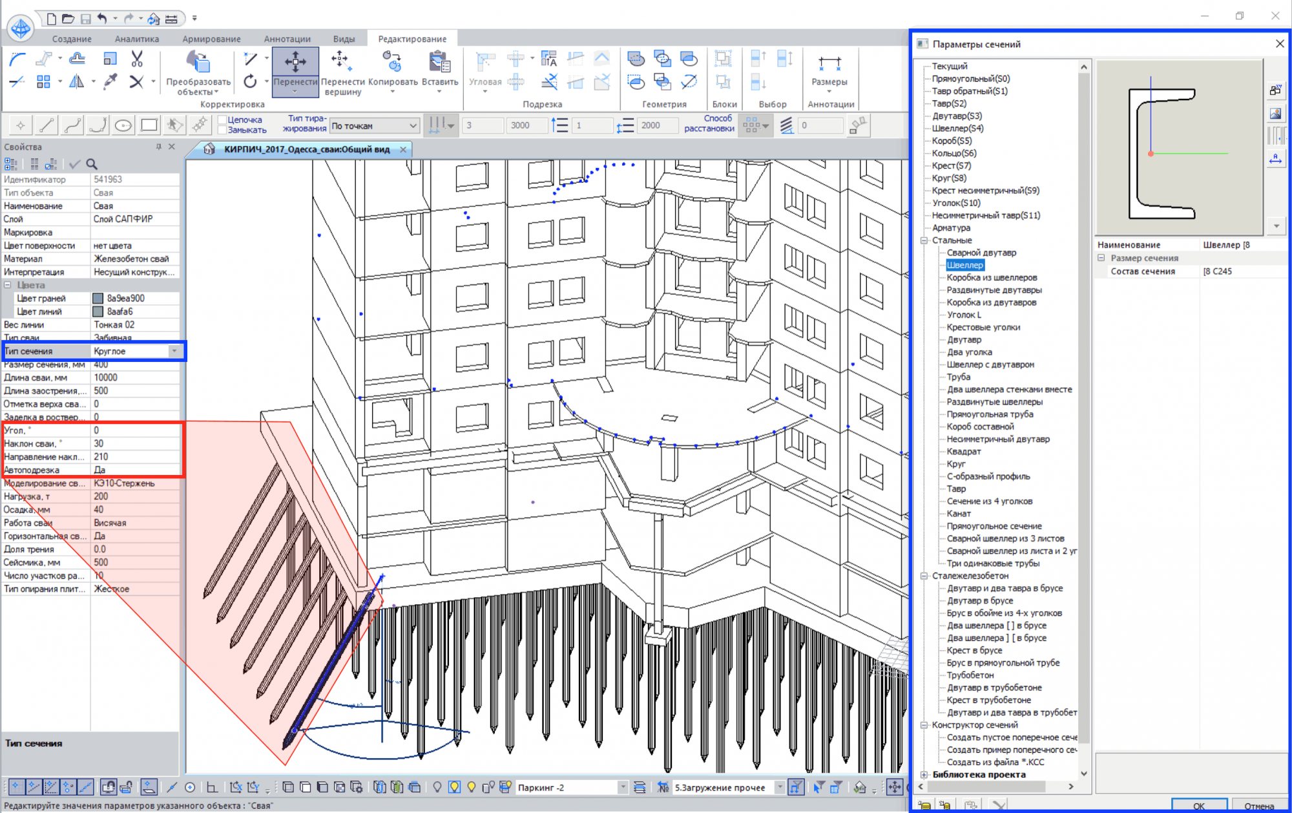Enable the Цепочка checkbox
The height and width of the screenshot is (813, 1292).
click(222, 120)
